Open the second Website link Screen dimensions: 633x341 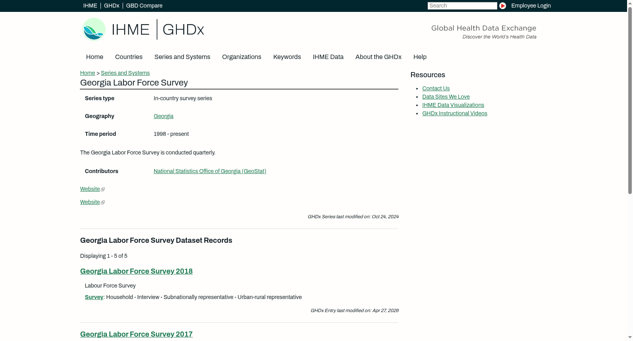[90, 202]
